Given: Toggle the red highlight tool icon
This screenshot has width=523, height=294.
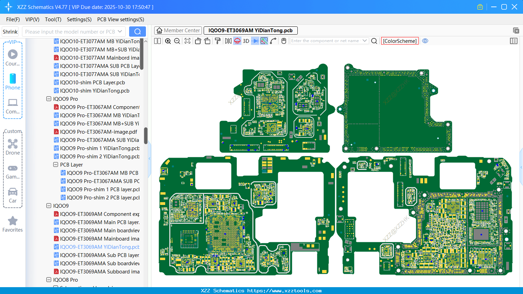Looking at the screenshot, I should pyautogui.click(x=237, y=41).
